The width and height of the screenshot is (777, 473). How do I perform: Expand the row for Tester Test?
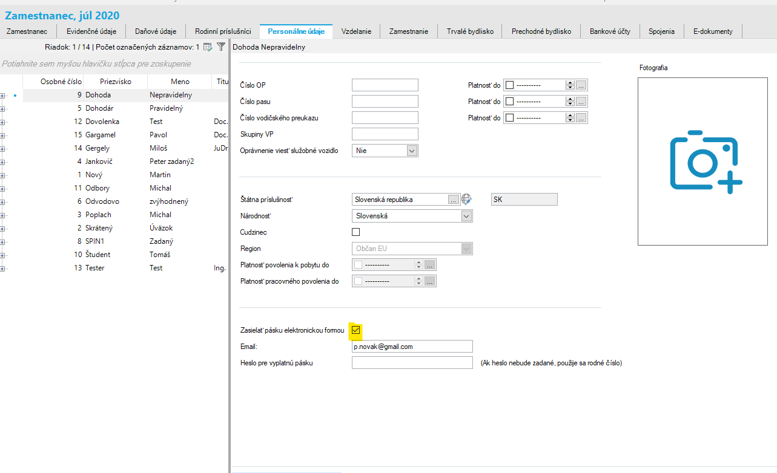(x=2, y=268)
